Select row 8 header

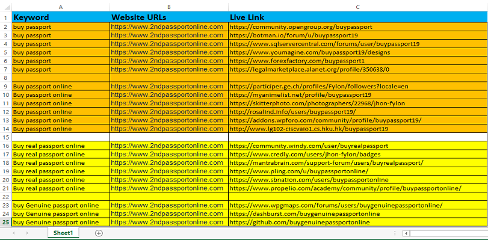coord(5,78)
